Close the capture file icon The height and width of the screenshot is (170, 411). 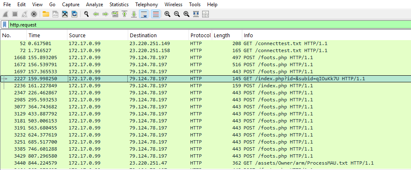[x=65, y=14]
